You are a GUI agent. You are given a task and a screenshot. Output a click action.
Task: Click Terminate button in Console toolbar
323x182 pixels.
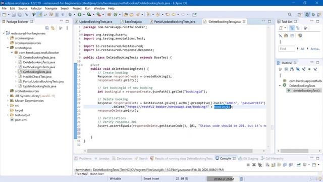click(x=248, y=165)
